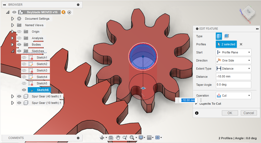Click the info icon in Edit Feature
The width and height of the screenshot is (261, 143).
(x=197, y=113)
